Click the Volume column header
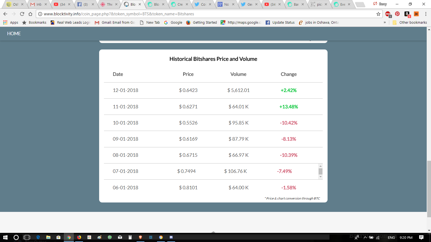 pos(238,74)
